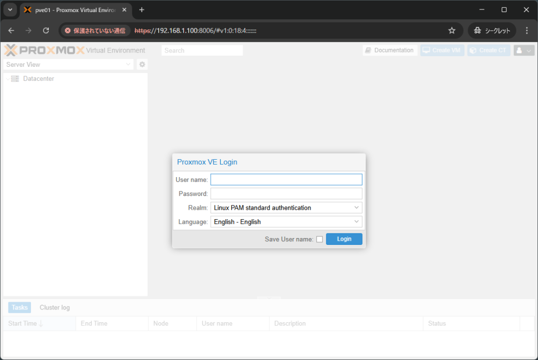Click inside the User name field
Image resolution: width=538 pixels, height=360 pixels.
(286, 179)
